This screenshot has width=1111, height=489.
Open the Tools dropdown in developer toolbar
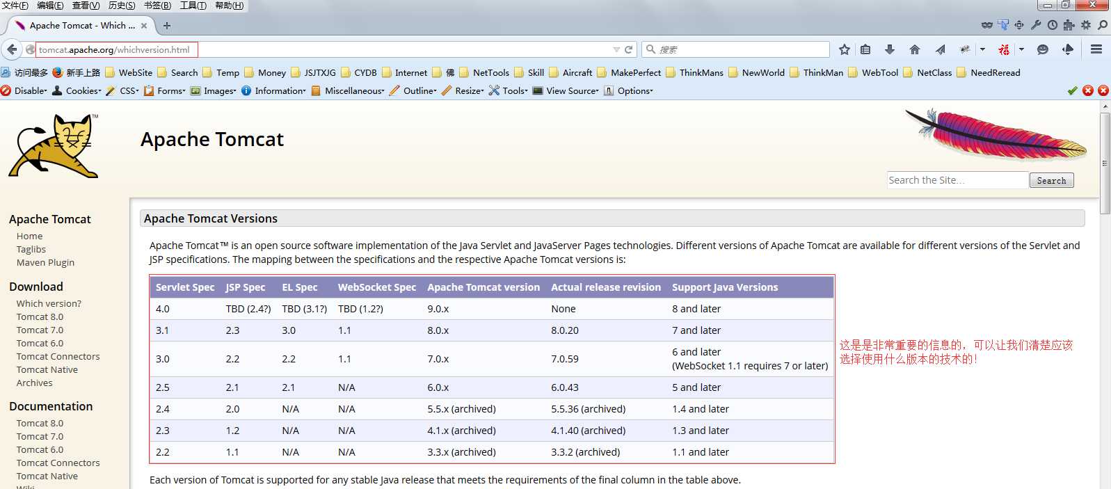point(509,90)
